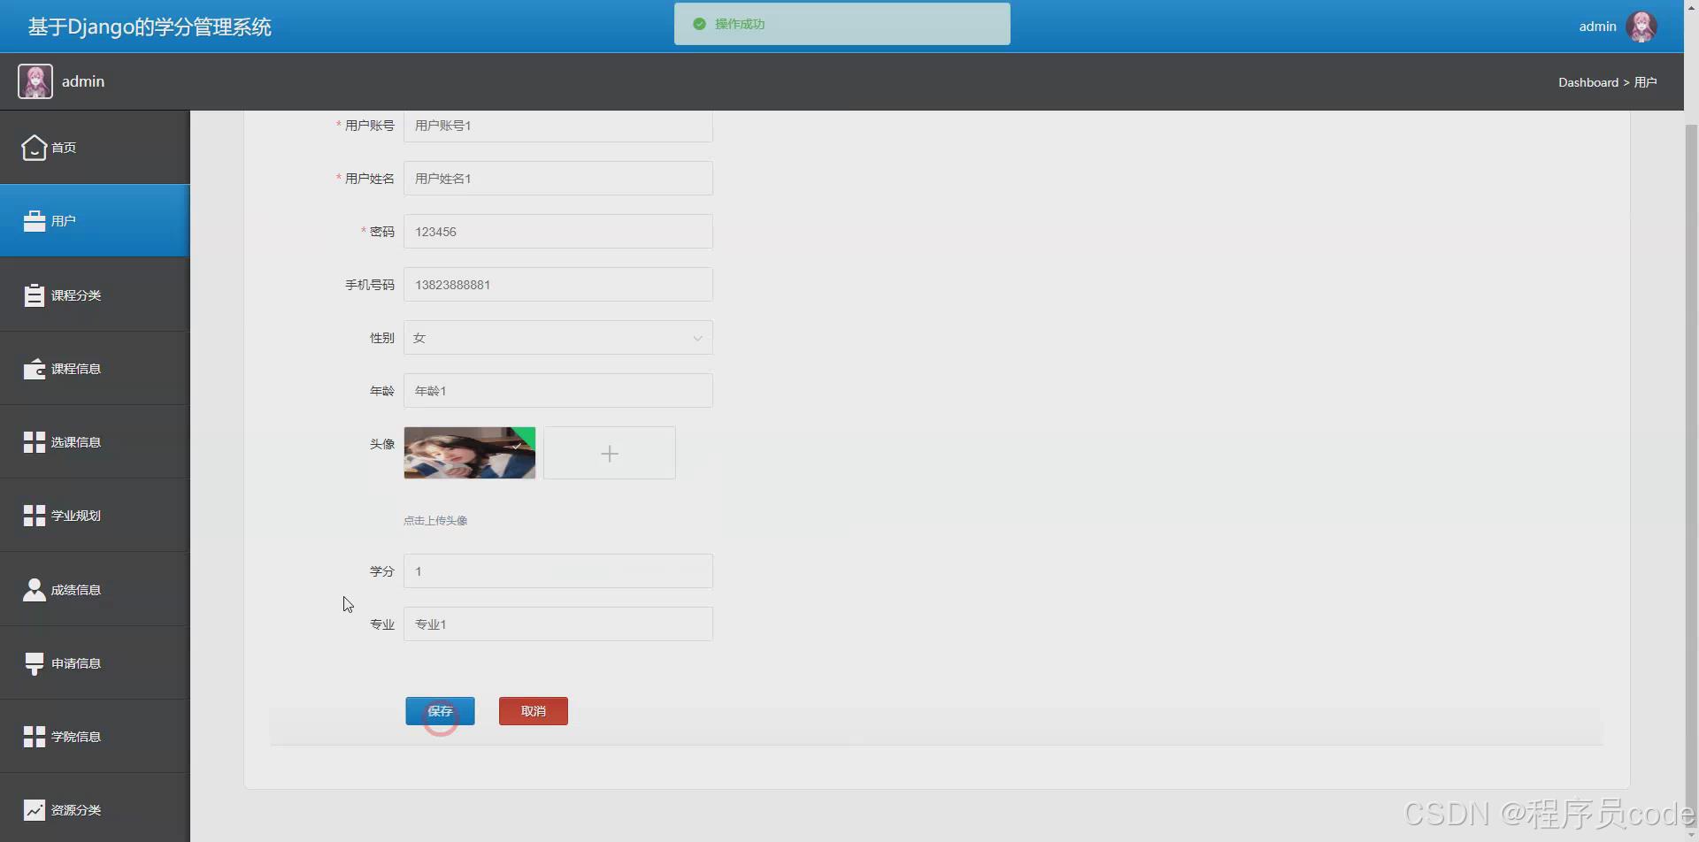The width and height of the screenshot is (1699, 842).
Task: Open 成绩信息 in the sidebar
Action: (x=95, y=590)
